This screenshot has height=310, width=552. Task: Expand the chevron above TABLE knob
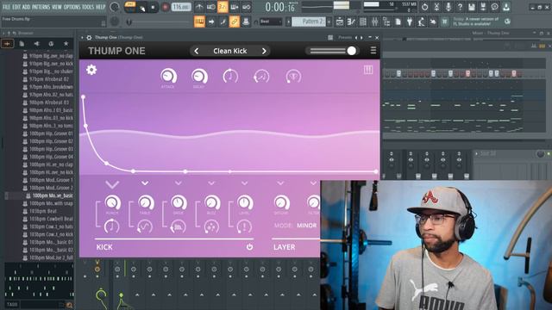pos(145,183)
